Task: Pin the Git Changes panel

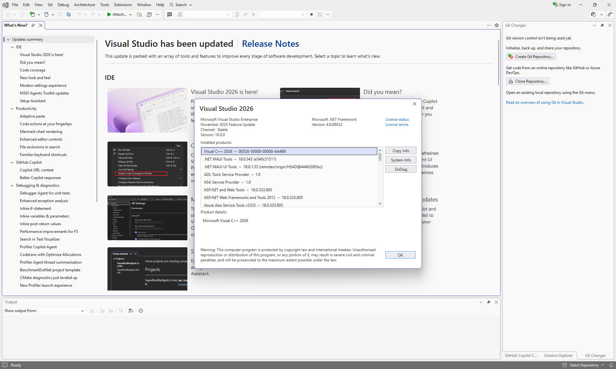Action: [602, 25]
